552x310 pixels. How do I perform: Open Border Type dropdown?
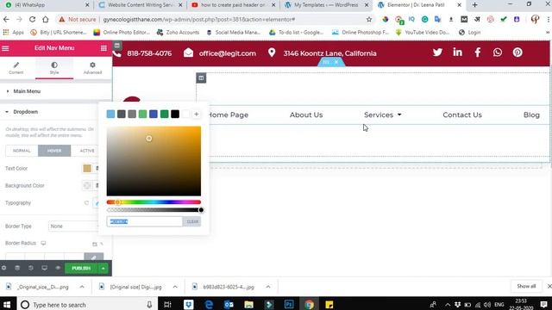(x=73, y=226)
